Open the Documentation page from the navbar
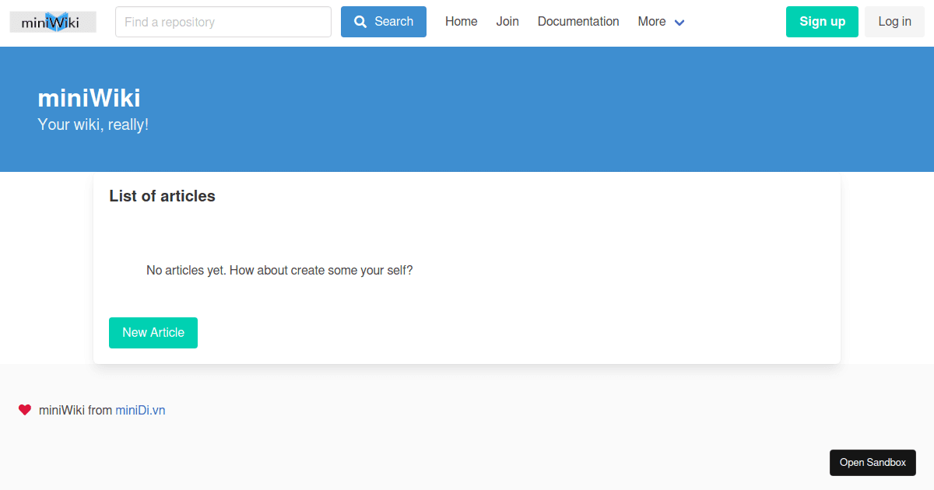 pos(578,21)
